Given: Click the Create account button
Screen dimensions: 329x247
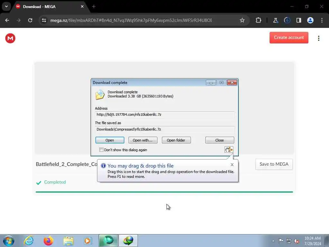Looking at the screenshot, I should point(289,38).
